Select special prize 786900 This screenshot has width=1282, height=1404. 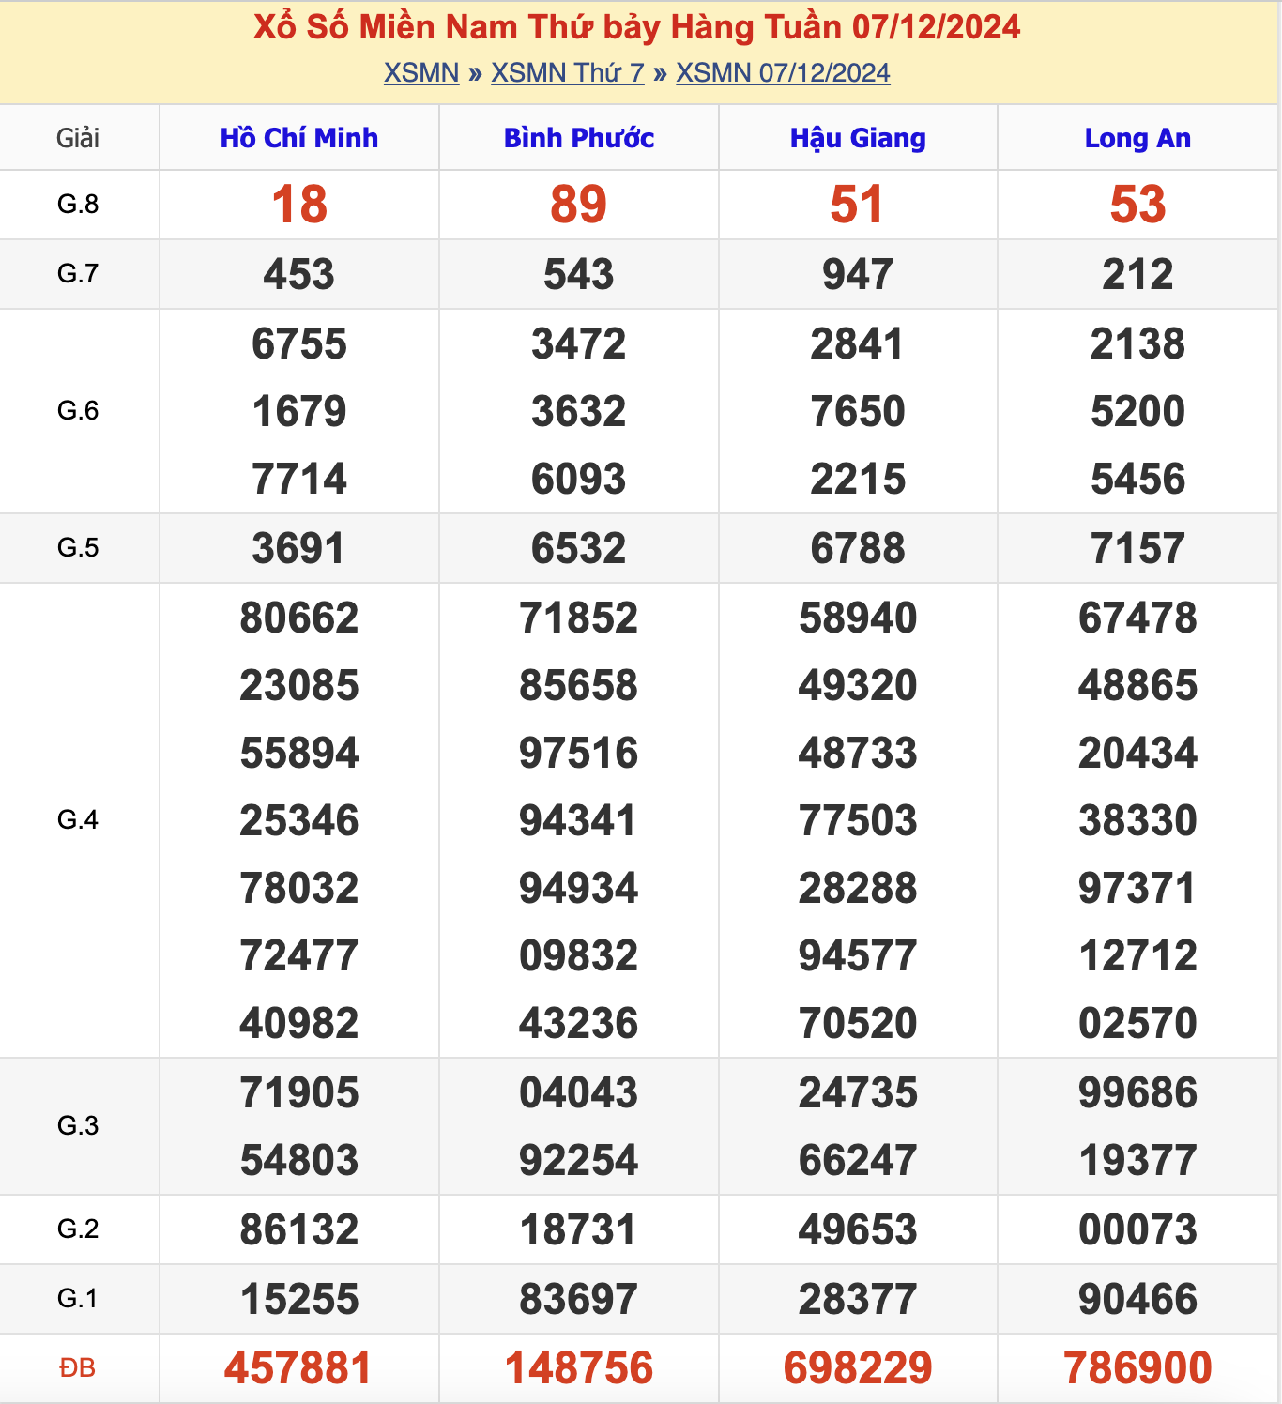[x=1137, y=1368]
